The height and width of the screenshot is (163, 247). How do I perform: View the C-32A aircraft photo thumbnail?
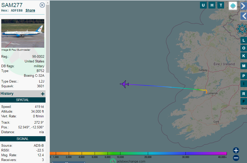coord(23,33)
